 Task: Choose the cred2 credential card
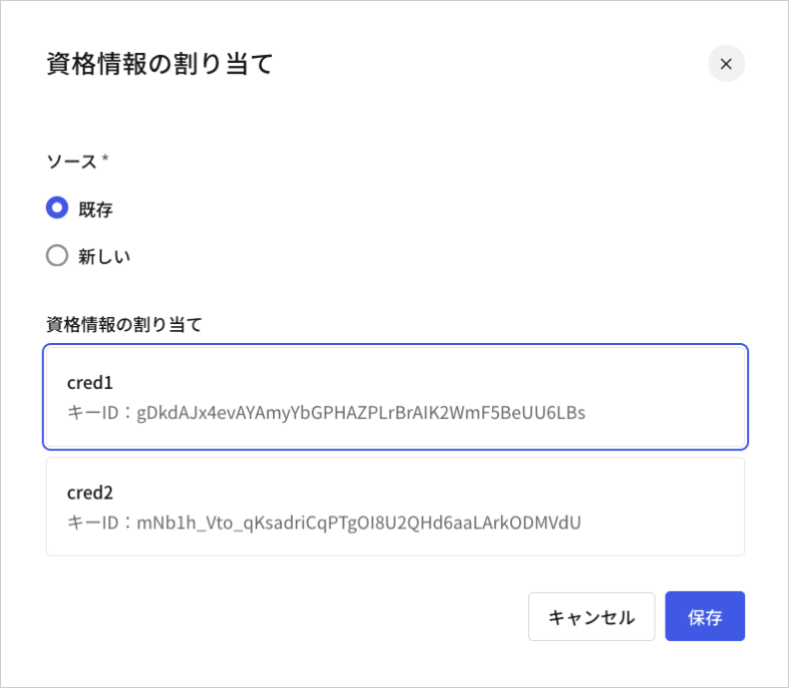[395, 507]
